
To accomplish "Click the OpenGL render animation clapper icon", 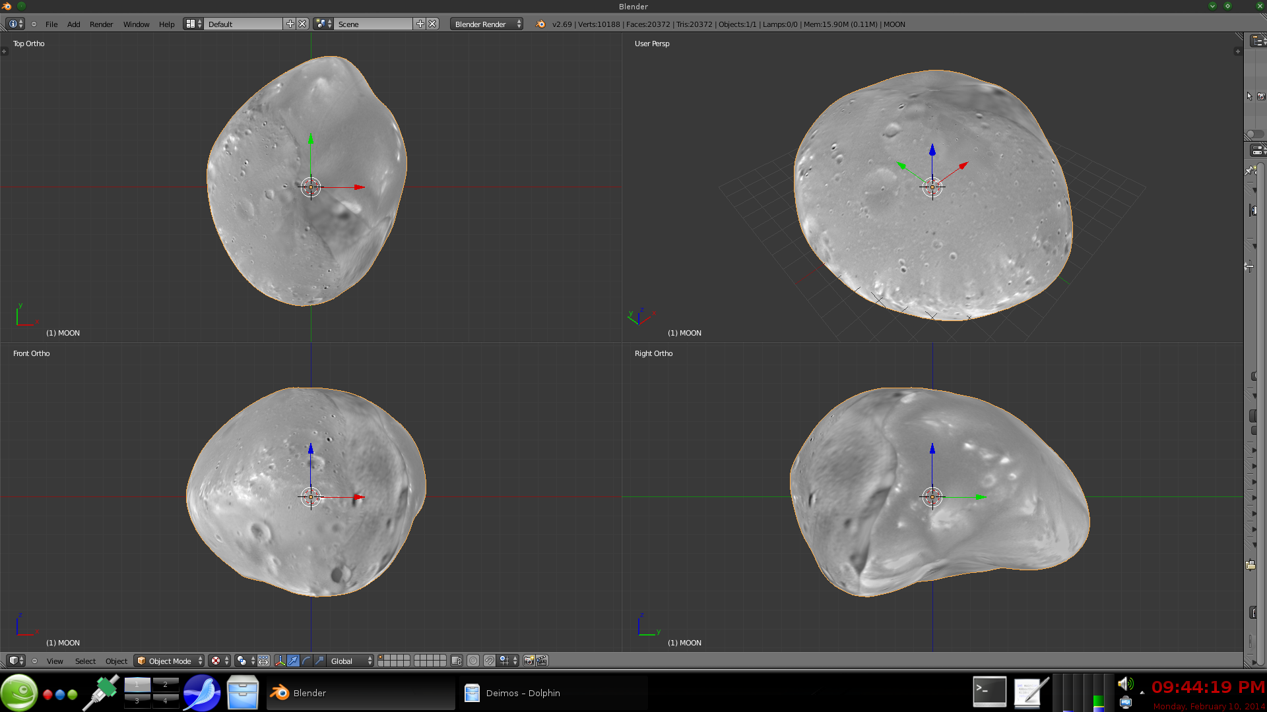I will 542,661.
